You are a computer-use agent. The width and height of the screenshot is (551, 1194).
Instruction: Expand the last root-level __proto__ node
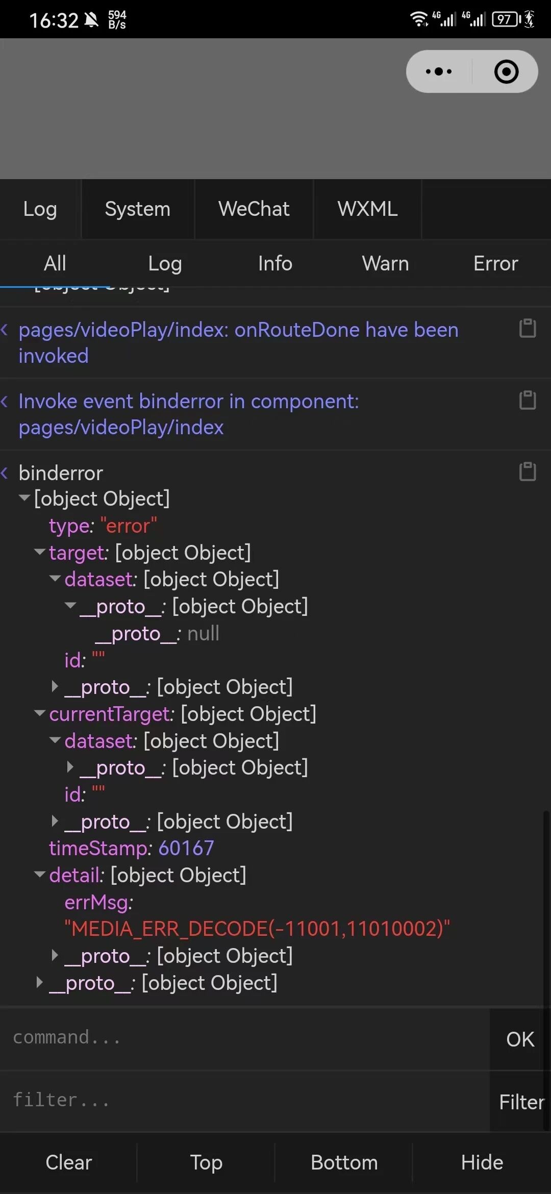tap(39, 982)
